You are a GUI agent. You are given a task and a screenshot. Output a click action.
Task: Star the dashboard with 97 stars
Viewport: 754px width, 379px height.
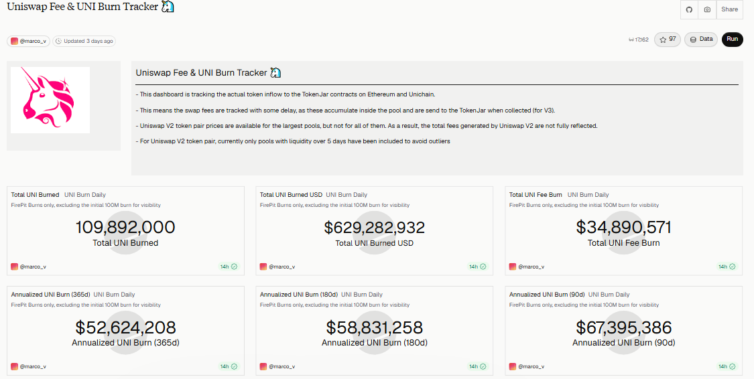pos(668,40)
